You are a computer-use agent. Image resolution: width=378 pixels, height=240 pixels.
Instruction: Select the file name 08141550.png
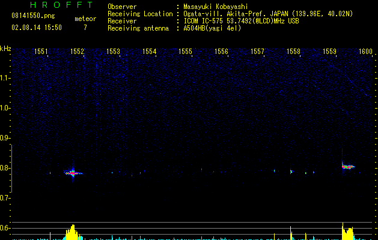(x=33, y=16)
